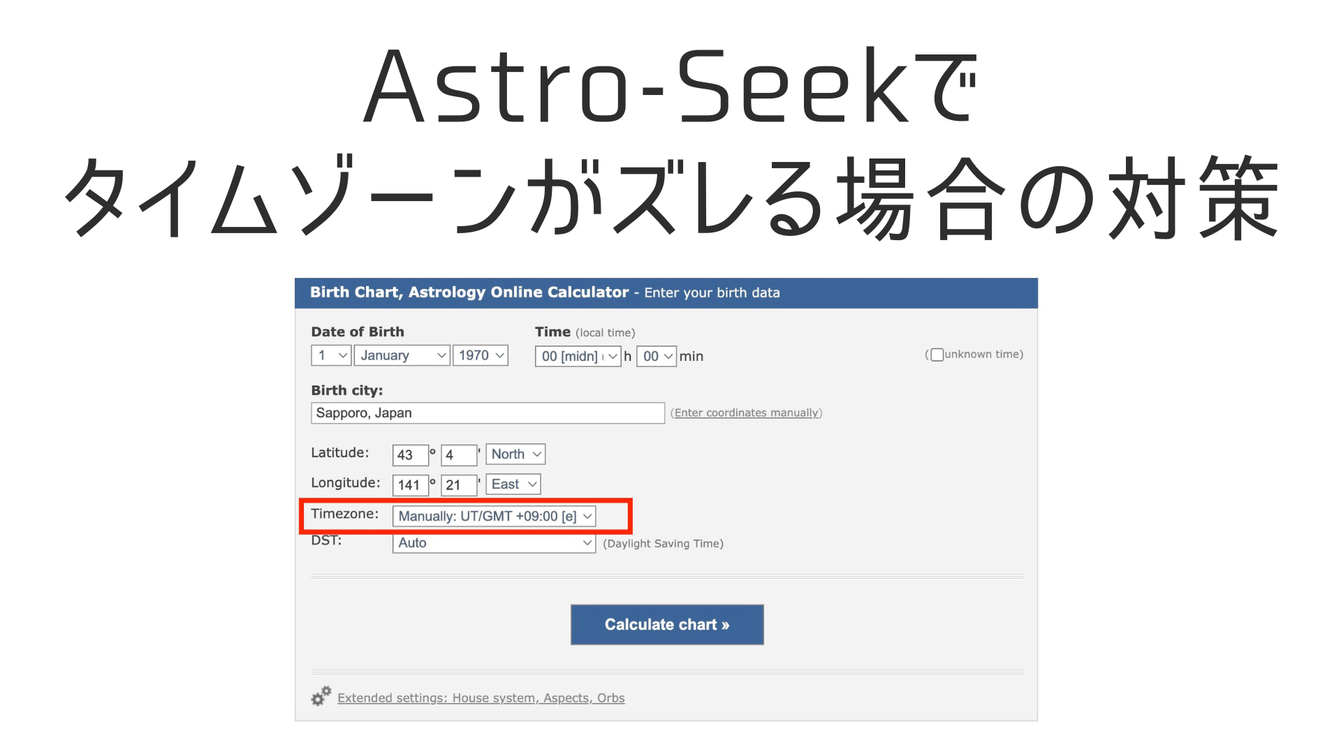
Task: Open the birth month January dropdown
Action: tap(402, 355)
